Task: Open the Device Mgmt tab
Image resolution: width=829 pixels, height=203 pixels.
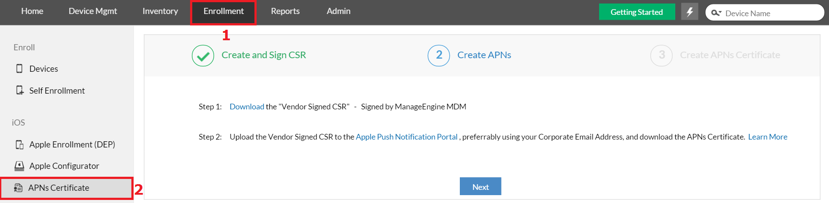Action: (x=93, y=11)
